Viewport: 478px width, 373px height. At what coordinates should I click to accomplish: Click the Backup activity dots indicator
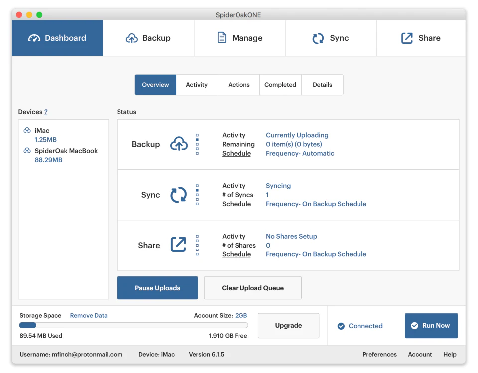click(197, 144)
